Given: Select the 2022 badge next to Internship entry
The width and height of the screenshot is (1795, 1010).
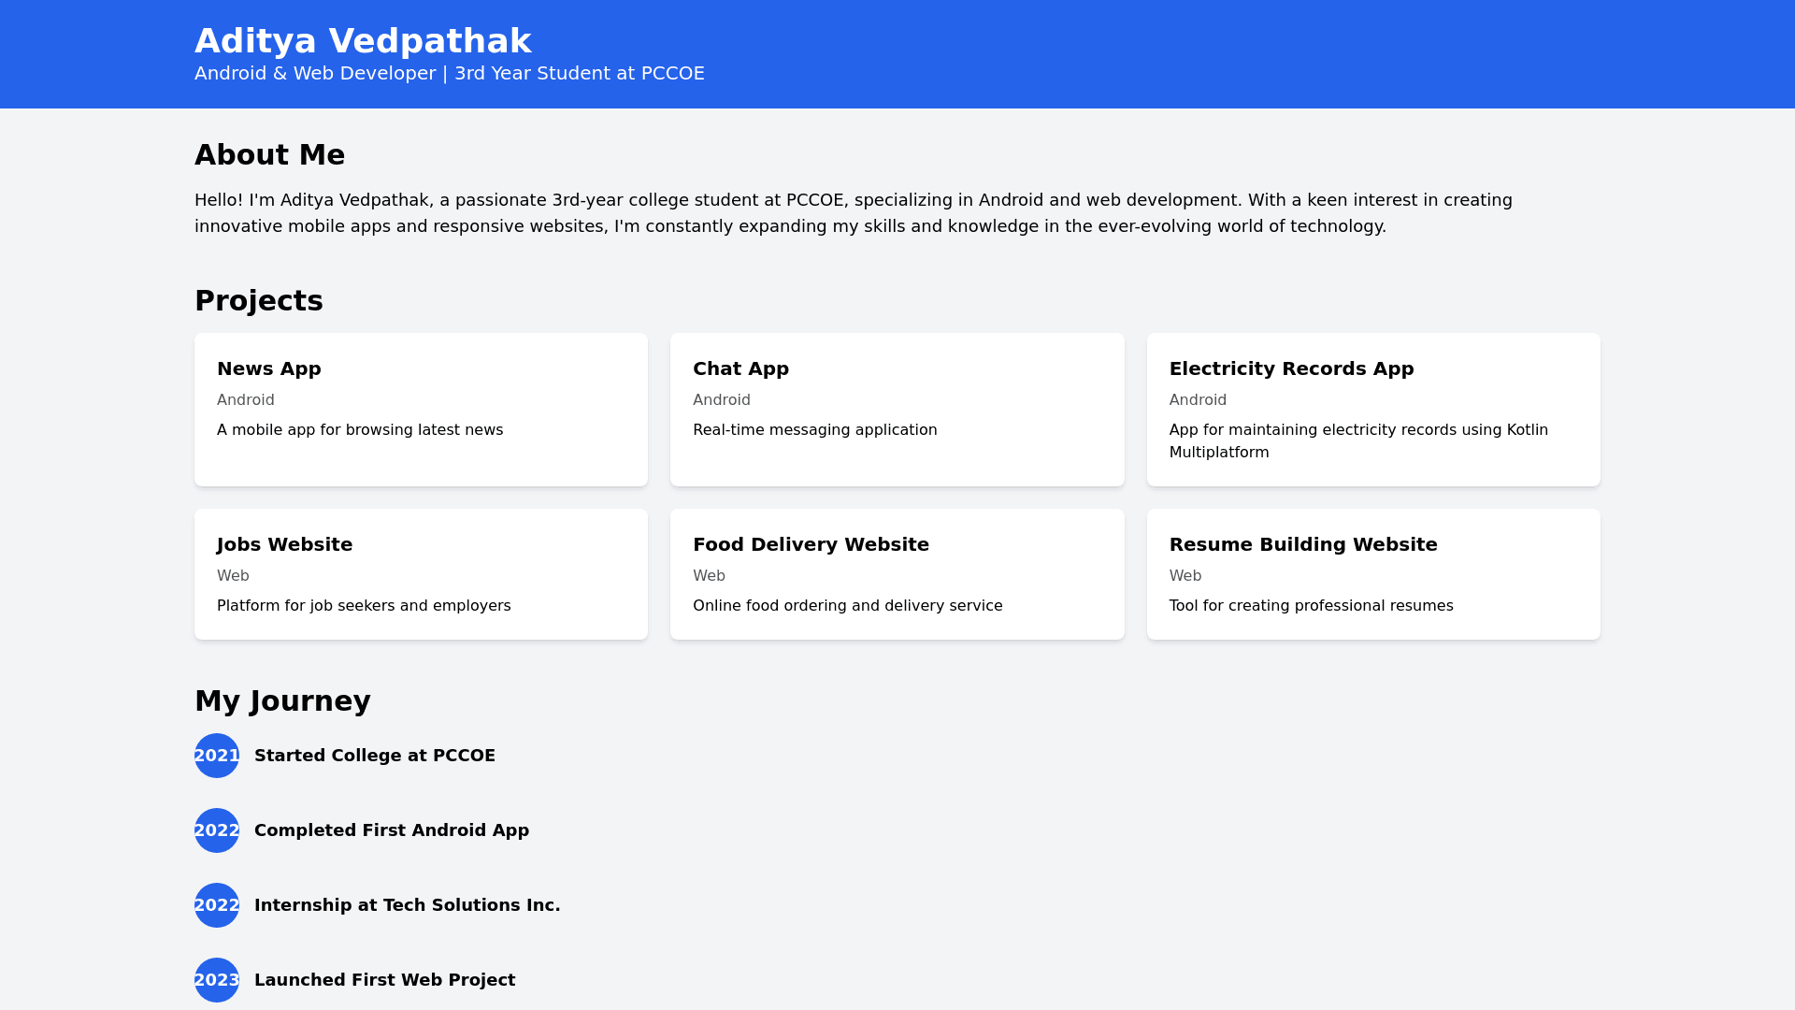Looking at the screenshot, I should coord(217,905).
